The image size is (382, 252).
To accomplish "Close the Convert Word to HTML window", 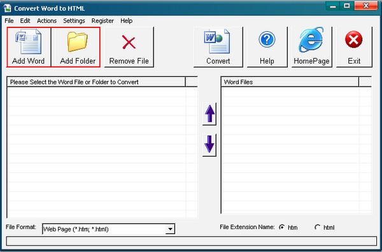I will (x=366, y=6).
